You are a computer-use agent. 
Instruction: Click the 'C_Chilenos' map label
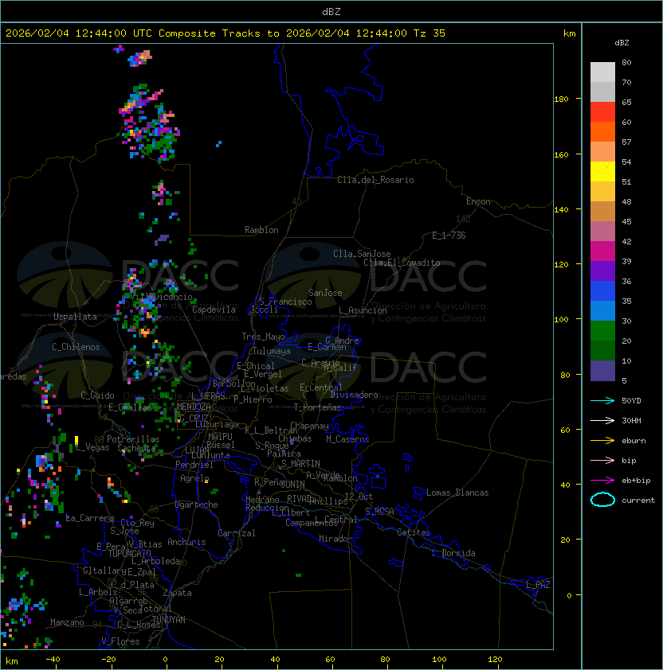coord(76,347)
